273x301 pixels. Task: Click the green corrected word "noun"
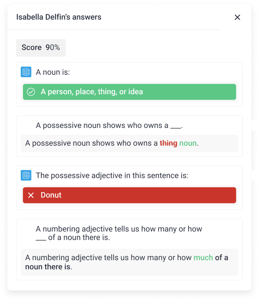click(x=188, y=143)
